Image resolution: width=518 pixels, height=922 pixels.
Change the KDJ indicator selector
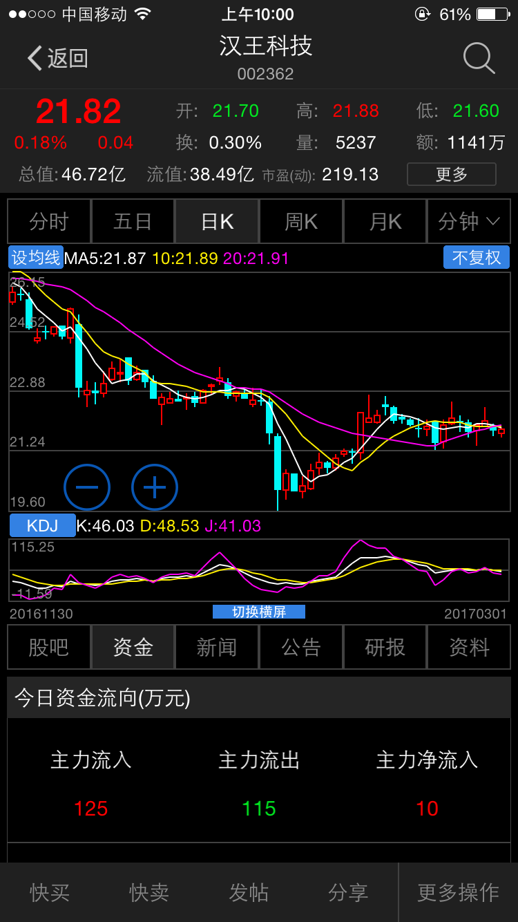pos(43,525)
